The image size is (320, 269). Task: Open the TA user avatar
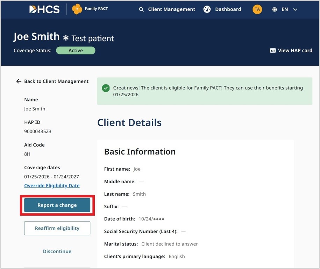click(257, 9)
